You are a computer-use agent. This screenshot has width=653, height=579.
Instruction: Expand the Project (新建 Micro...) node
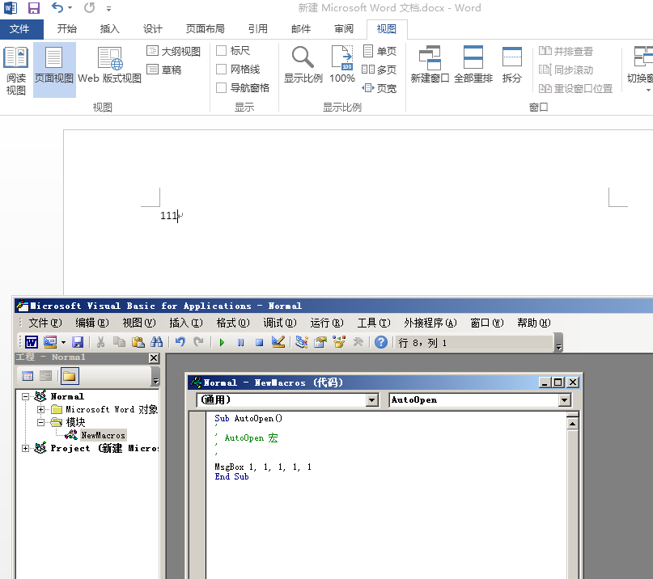26,448
